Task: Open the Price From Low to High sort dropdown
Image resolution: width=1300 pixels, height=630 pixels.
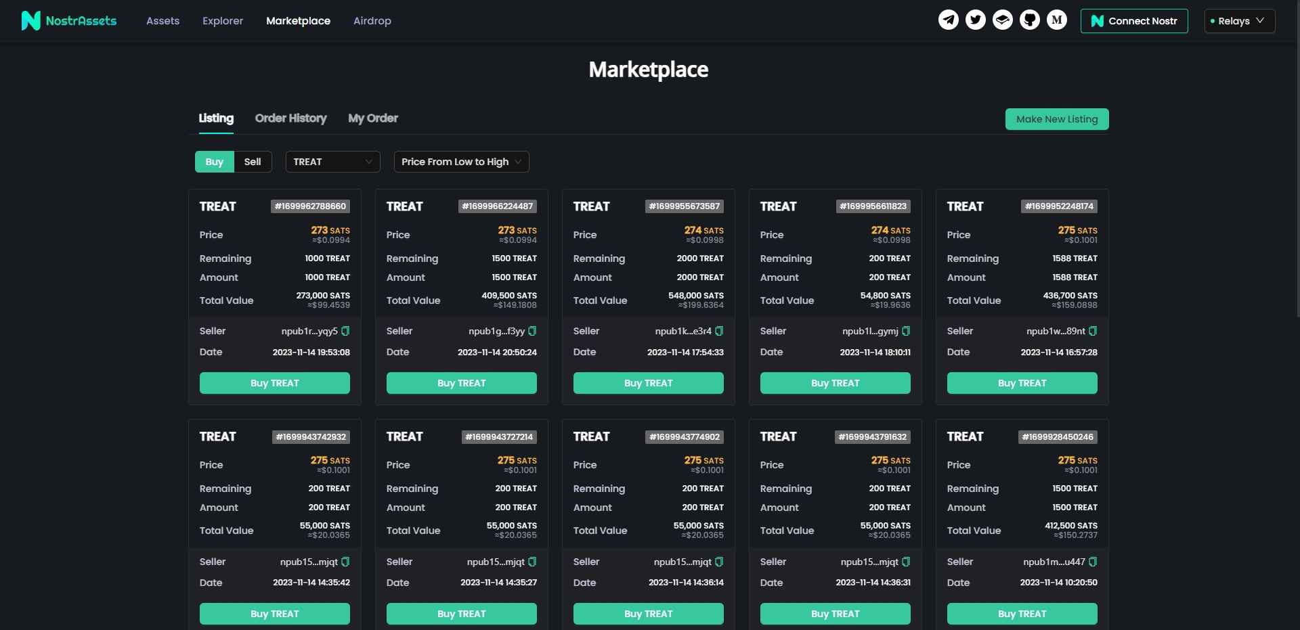Action: (461, 162)
